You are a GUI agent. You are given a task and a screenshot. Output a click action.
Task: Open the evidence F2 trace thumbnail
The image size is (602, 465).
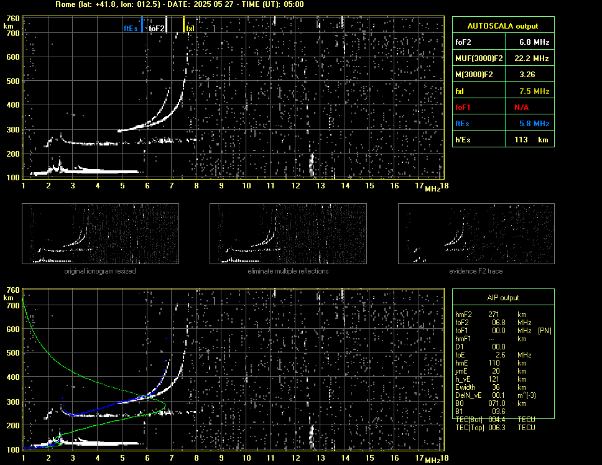click(476, 234)
